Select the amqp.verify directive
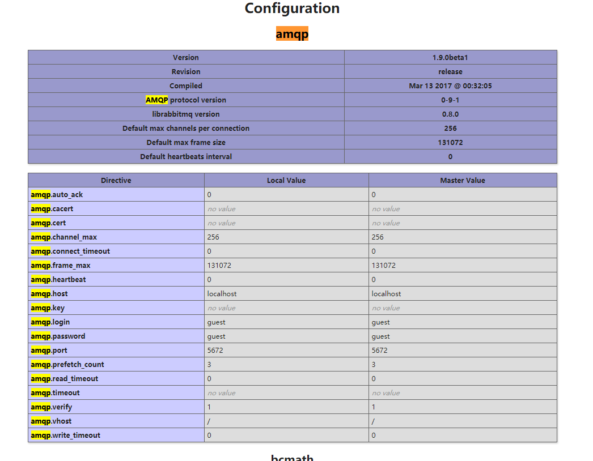Image resolution: width=593 pixels, height=461 pixels. (52, 407)
